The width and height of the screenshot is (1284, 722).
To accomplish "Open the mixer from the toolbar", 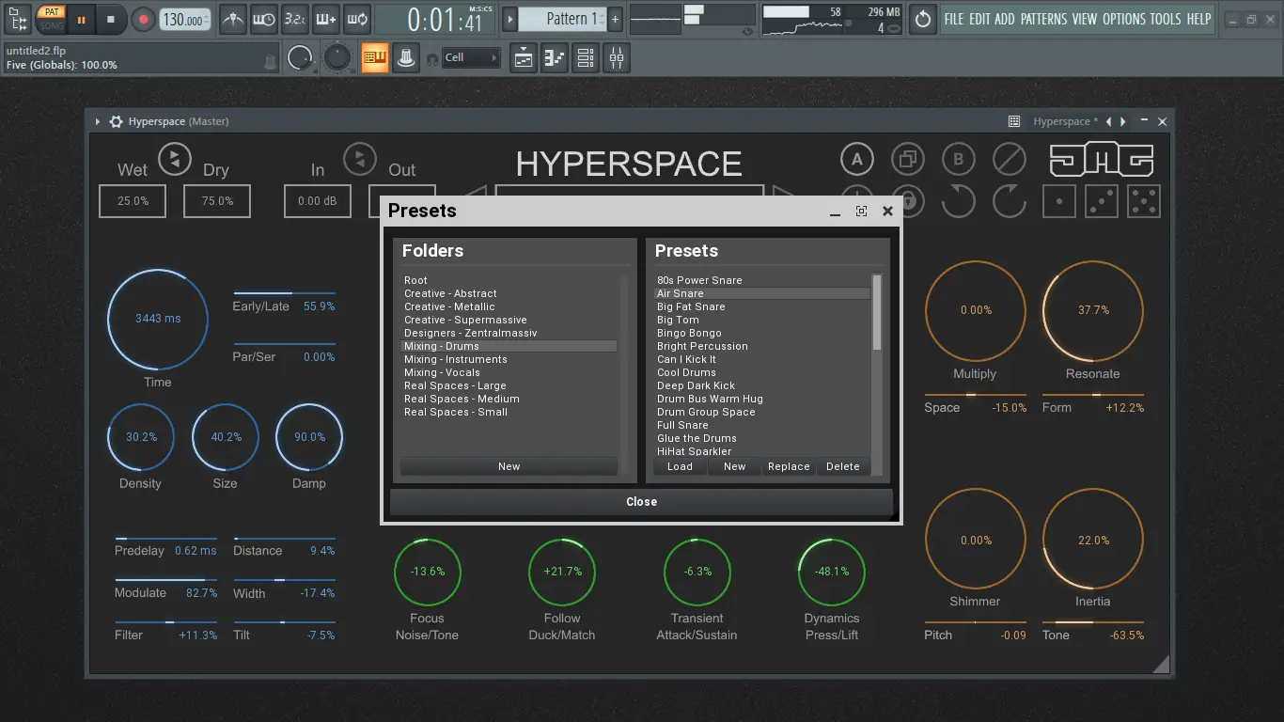I will [x=617, y=58].
